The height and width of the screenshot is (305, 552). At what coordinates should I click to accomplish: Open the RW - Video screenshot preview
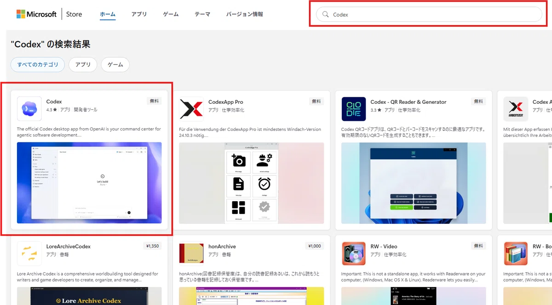(x=414, y=296)
